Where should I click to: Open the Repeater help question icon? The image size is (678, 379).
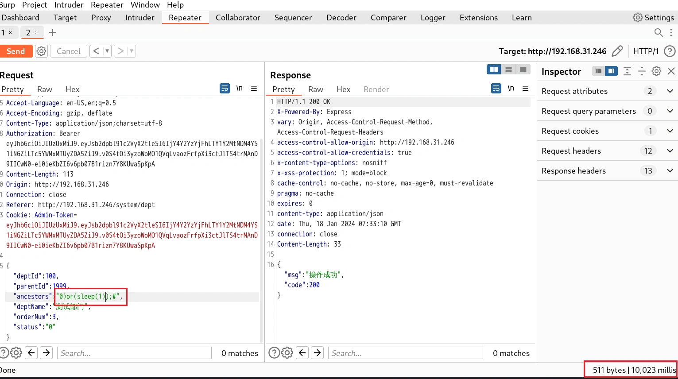(x=670, y=51)
